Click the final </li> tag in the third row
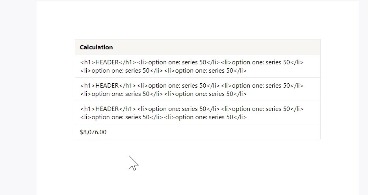 point(240,117)
